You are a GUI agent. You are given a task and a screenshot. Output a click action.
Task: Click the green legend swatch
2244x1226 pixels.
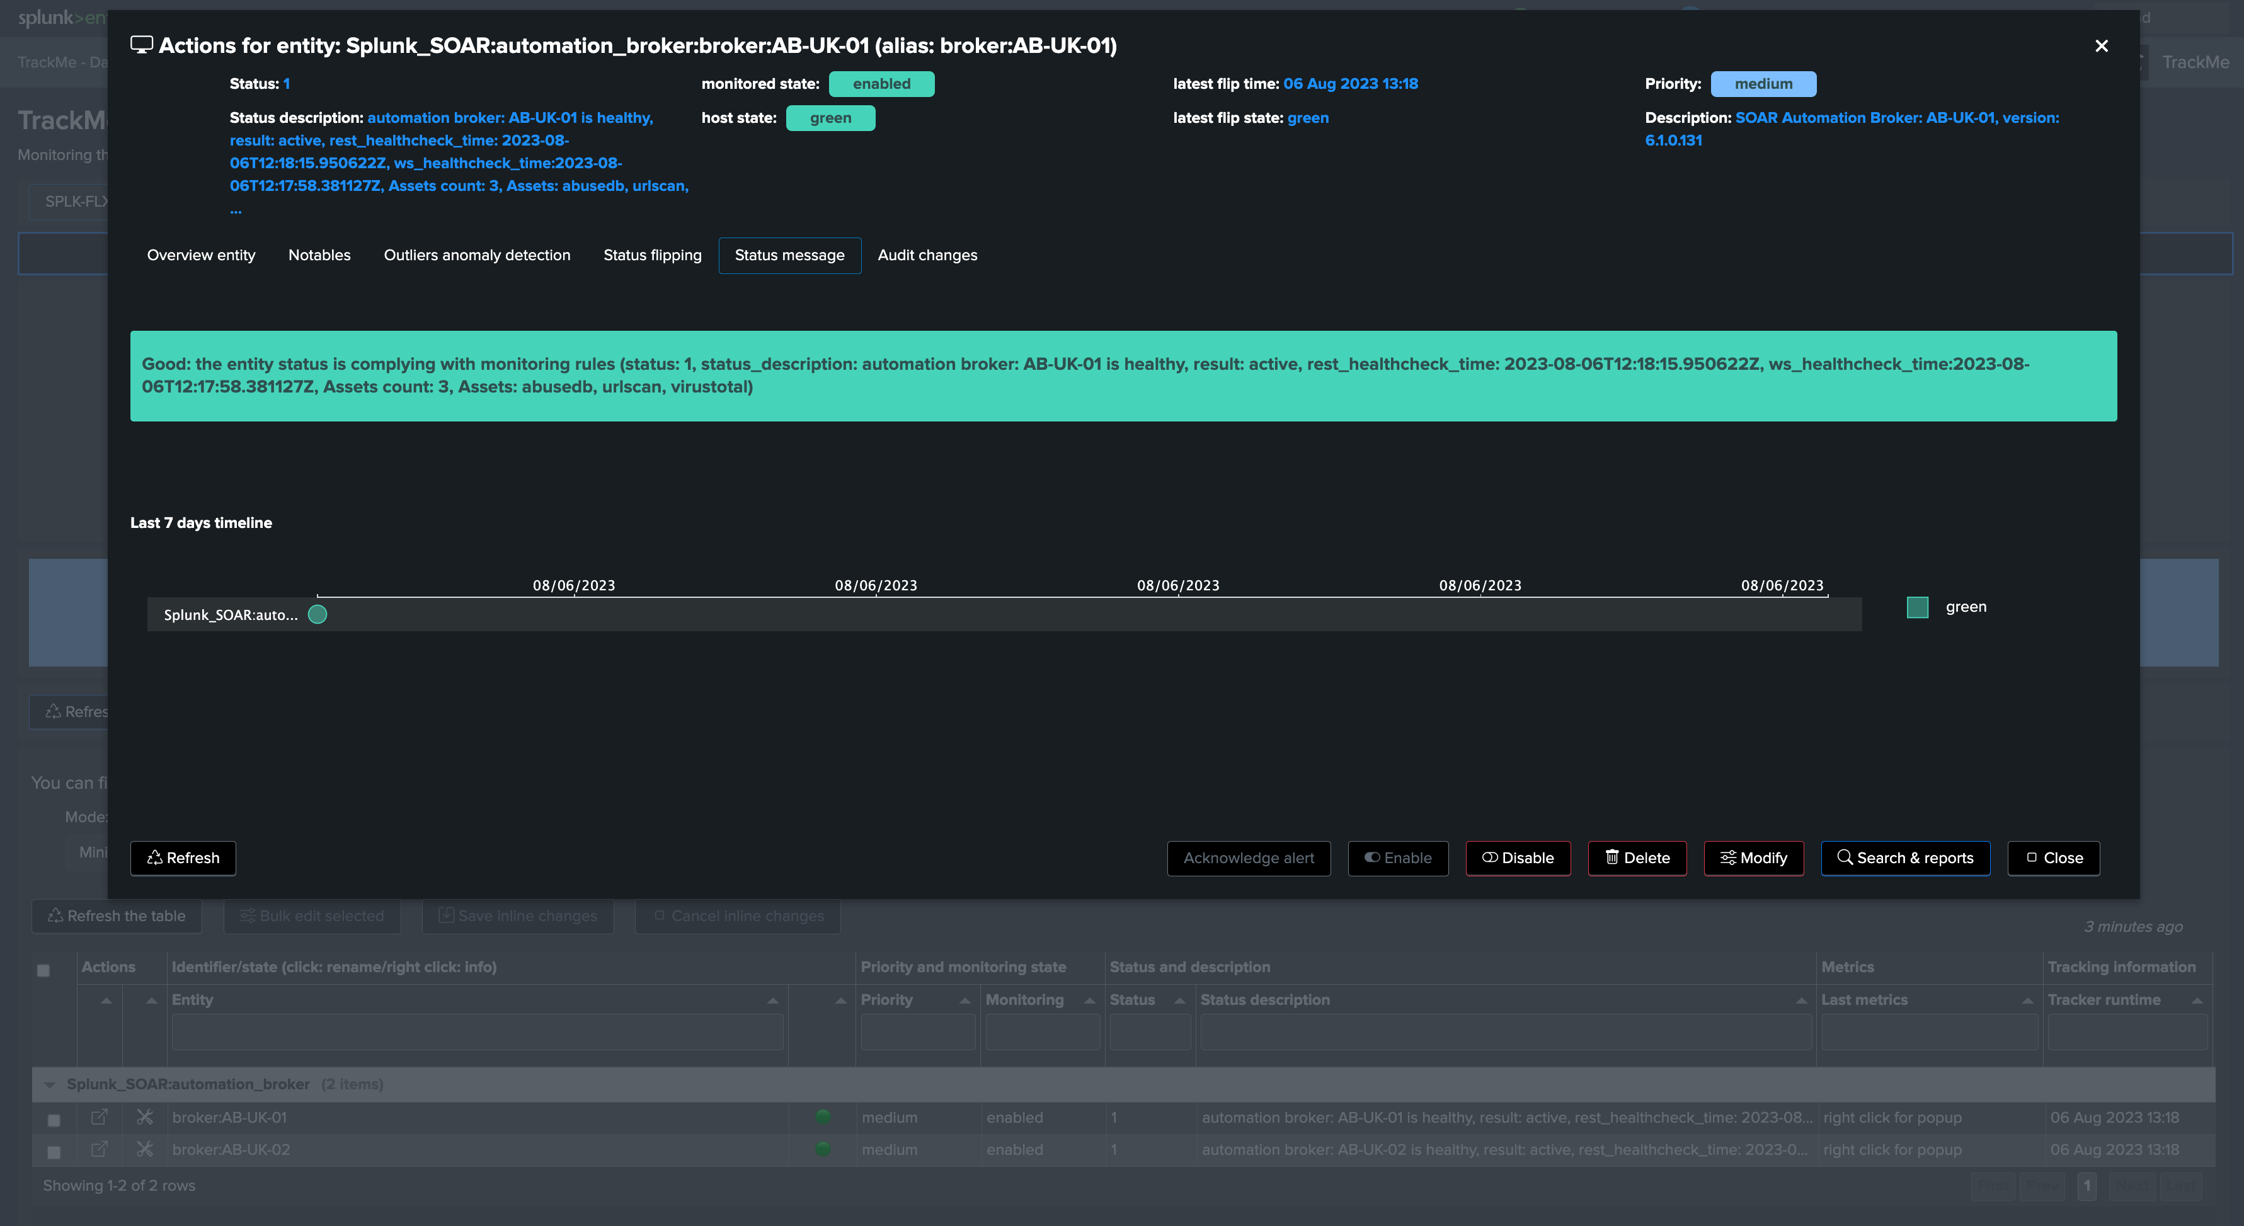(x=1917, y=607)
